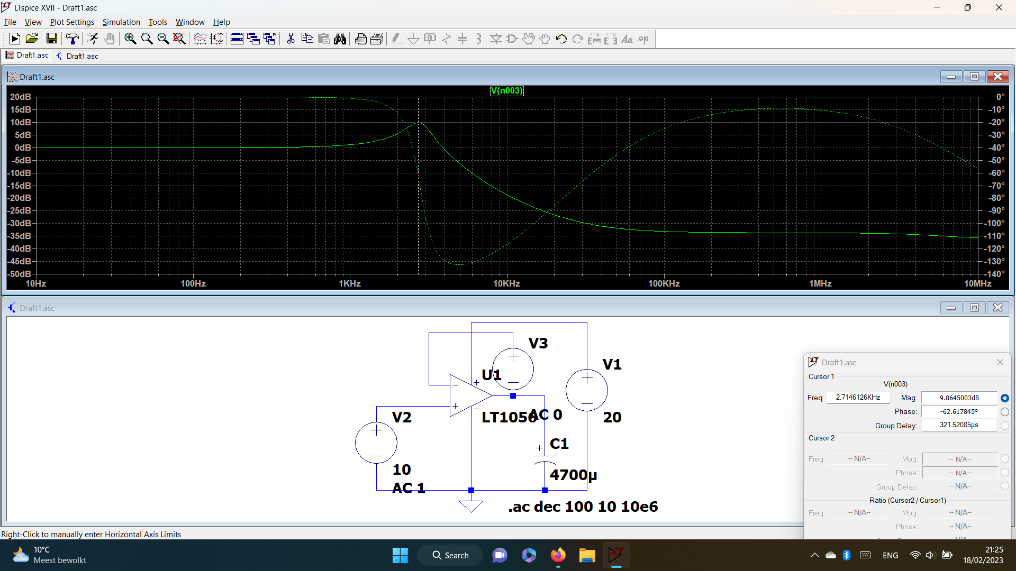
Task: Open the component gate icon
Action: 512,39
